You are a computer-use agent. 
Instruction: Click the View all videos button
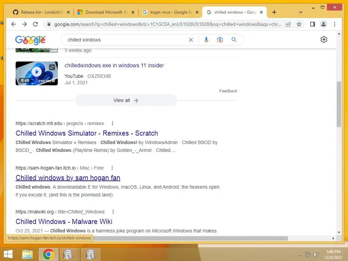tap(126, 100)
